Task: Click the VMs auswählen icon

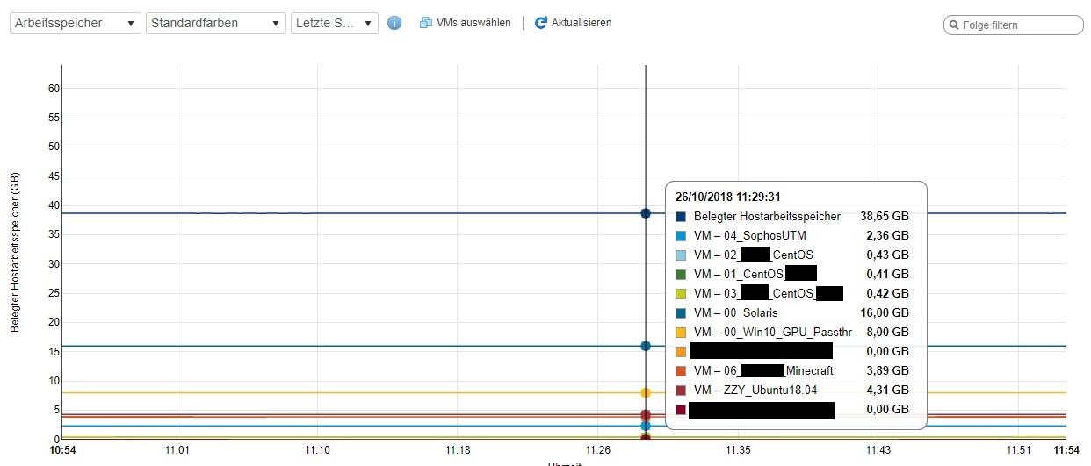Action: (426, 23)
